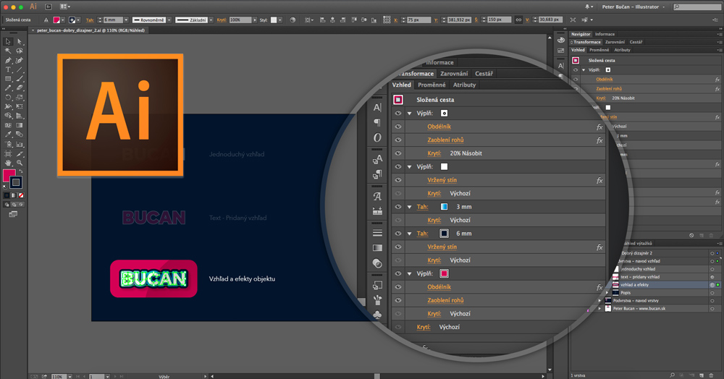Toggle eye of Tah 3 mm in magnified view
The image size is (724, 379).
click(398, 207)
